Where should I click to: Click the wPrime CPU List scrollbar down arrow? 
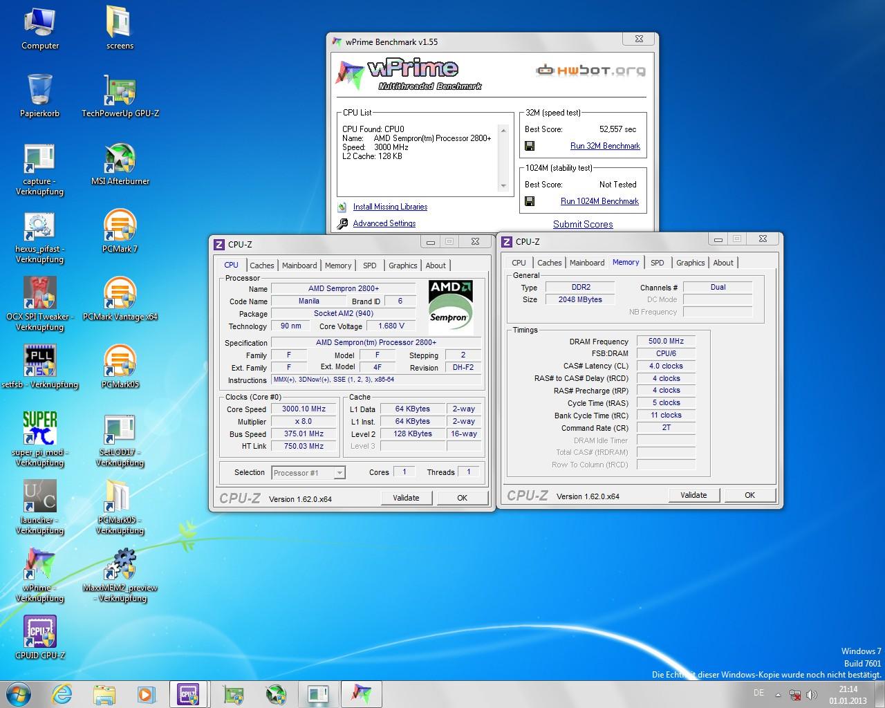[x=503, y=185]
